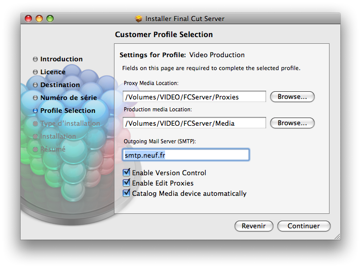361x268 pixels.
Task: Click the window resize grip corner
Action: click(337, 237)
